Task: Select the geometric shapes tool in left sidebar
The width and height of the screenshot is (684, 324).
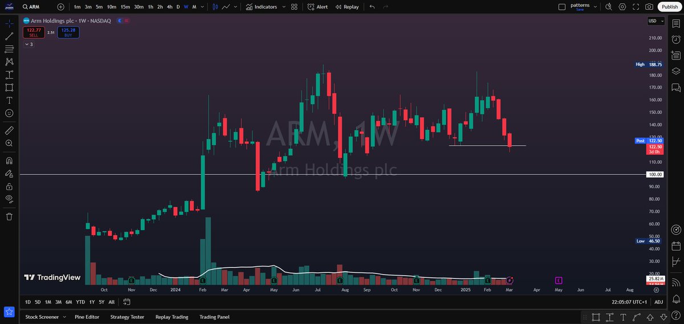Action: 9,87
